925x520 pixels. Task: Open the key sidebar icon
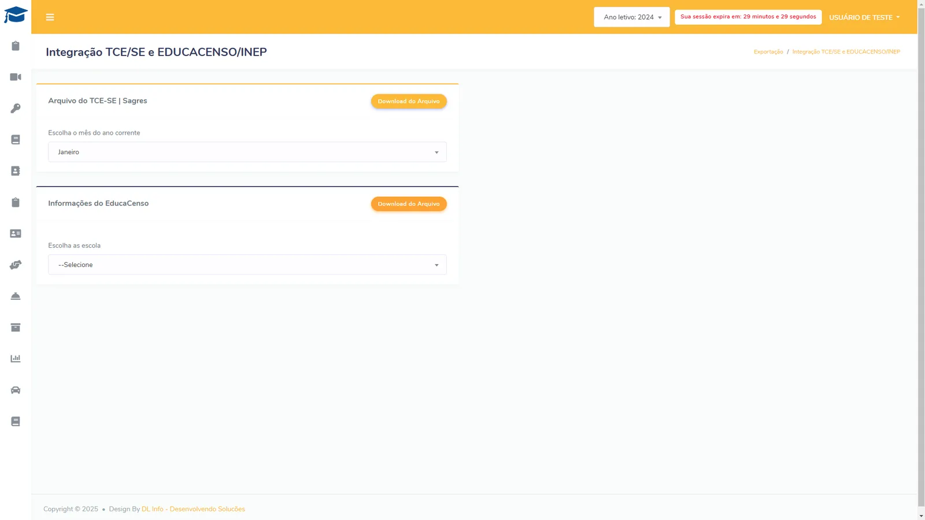pos(16,108)
